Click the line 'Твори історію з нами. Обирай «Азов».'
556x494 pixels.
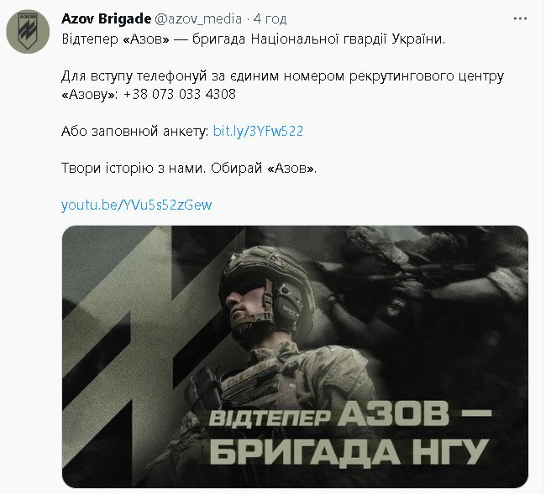click(189, 169)
